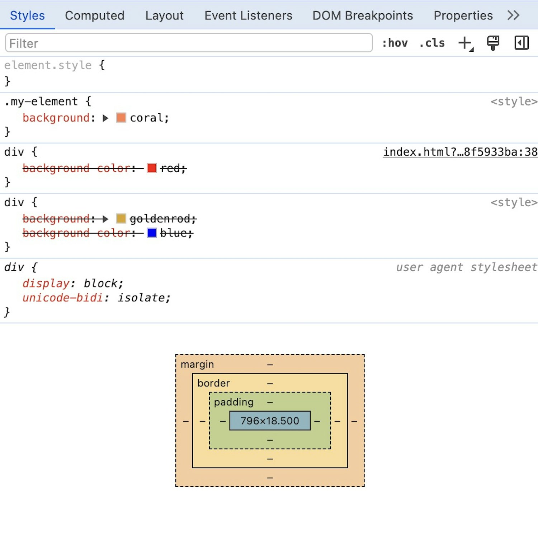538x535 pixels.
Task: Switch to the Event Listeners tab
Action: [248, 15]
